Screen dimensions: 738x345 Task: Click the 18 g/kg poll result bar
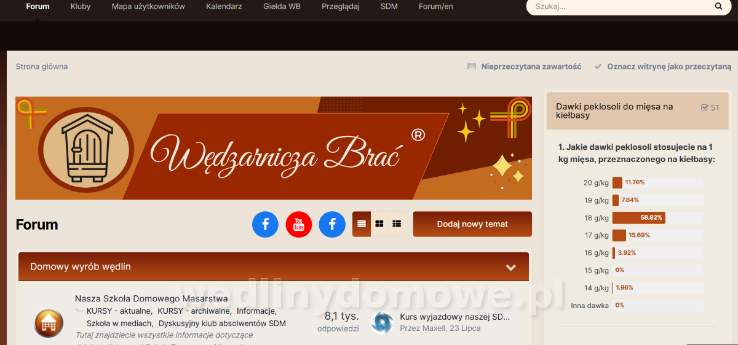click(657, 218)
